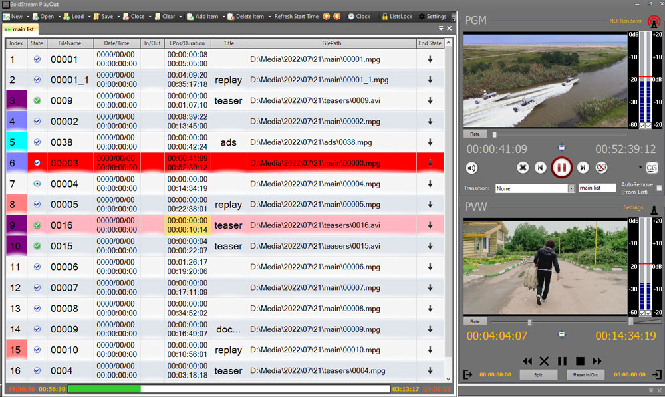Toggle the state check on row 0004
Viewport: 665px width, 397px height.
[37, 370]
